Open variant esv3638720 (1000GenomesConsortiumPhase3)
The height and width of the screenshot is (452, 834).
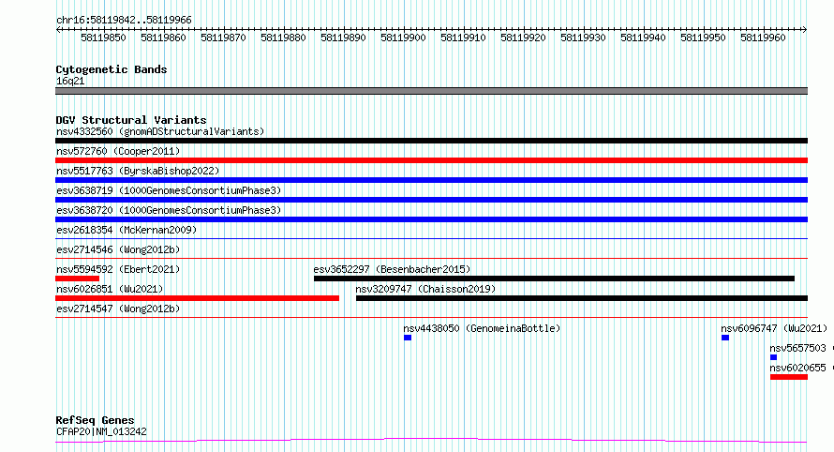(x=169, y=210)
